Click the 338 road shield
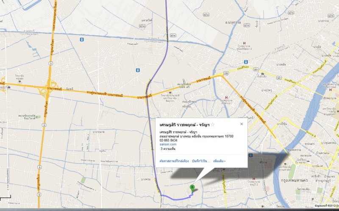This screenshot has height=211, width=339. 226,73
